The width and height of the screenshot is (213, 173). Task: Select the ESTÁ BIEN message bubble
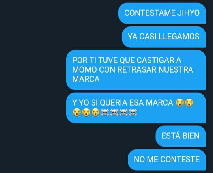click(181, 136)
